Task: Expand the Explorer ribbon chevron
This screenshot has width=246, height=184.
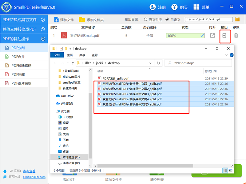Action: [x=226, y=55]
